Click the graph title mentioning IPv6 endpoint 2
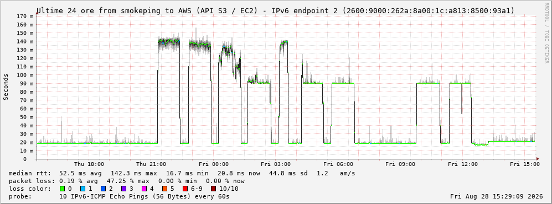Viewport: 552px width, 204px height. [x=276, y=11]
